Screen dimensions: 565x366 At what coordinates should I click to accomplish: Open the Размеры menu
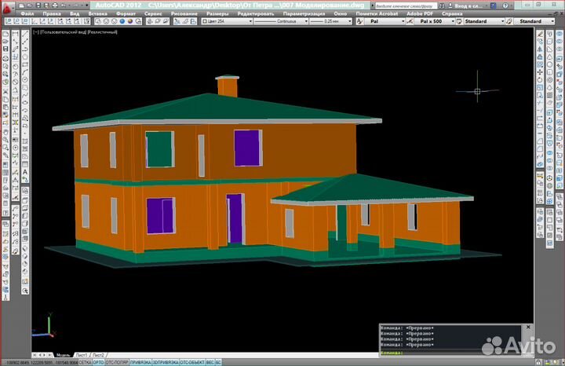217,13
